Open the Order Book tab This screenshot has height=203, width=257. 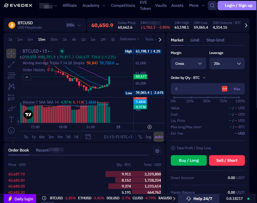click(19, 150)
